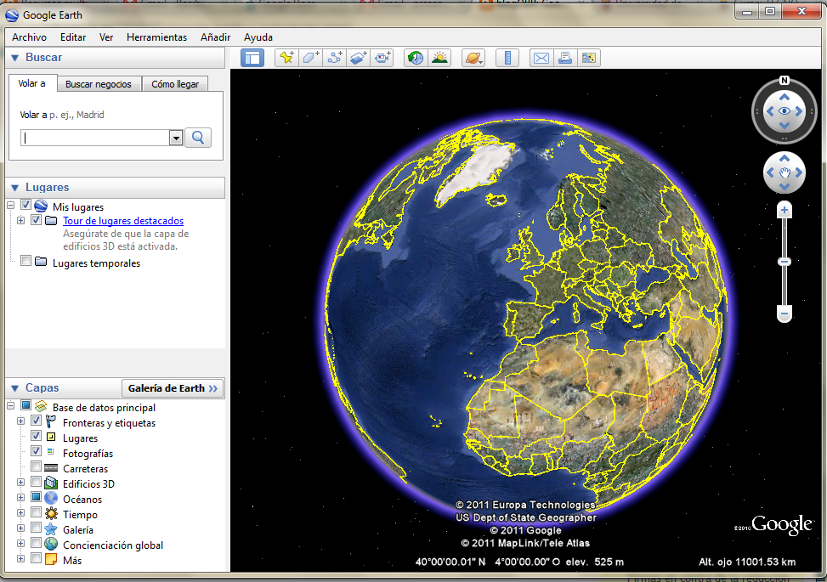The width and height of the screenshot is (827, 582).
Task: Toggle sunlight with the sun icon
Action: coord(439,58)
